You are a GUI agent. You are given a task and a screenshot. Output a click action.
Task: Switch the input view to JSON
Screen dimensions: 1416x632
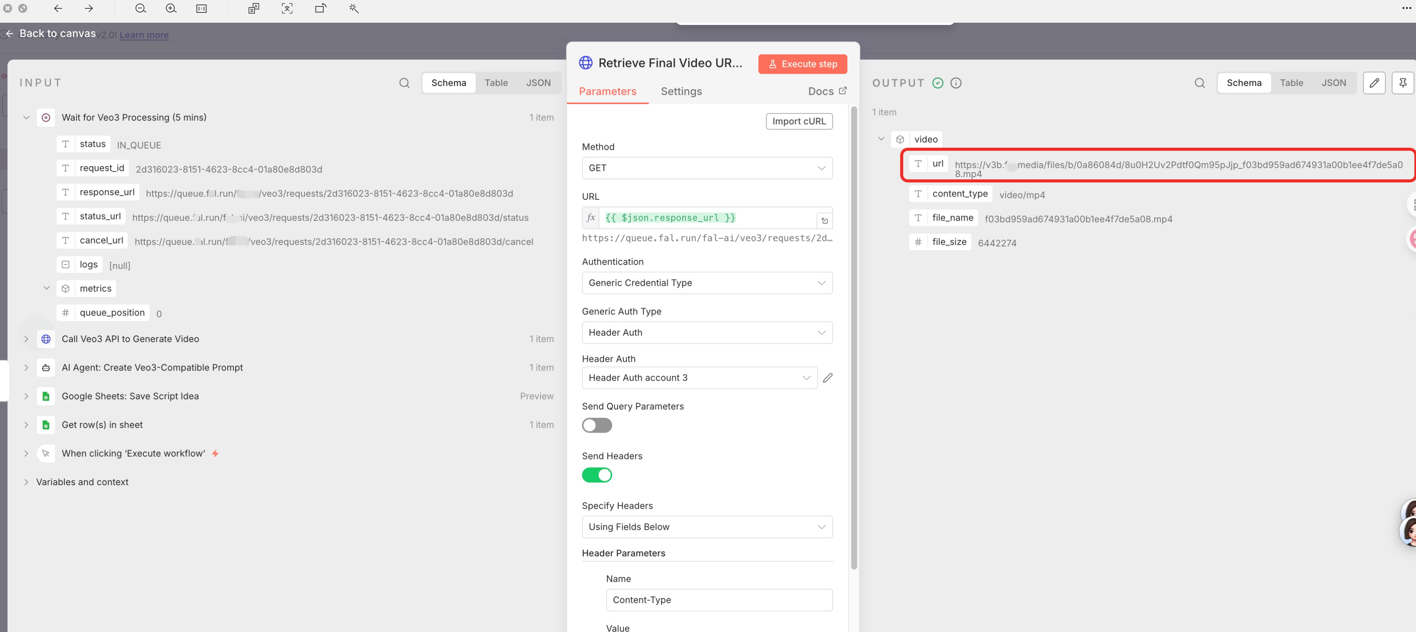coord(538,83)
